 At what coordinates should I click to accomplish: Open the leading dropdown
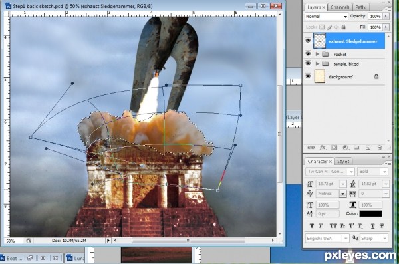(x=386, y=184)
